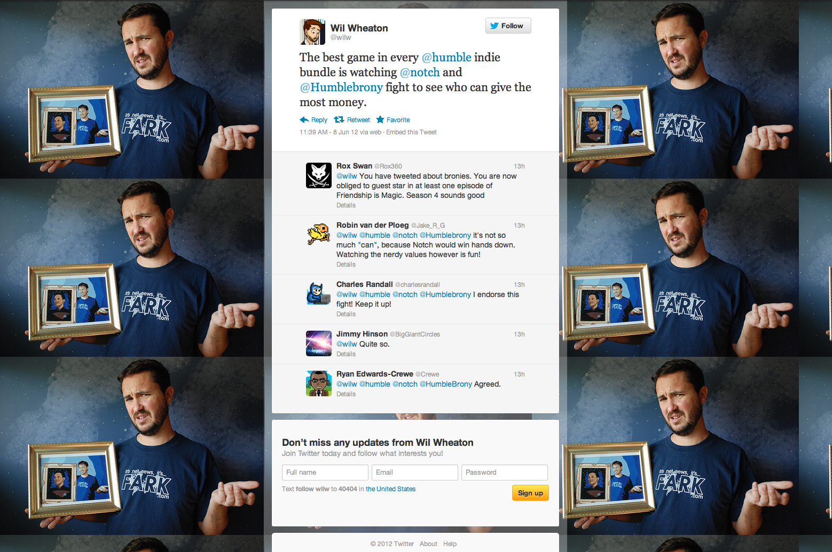This screenshot has width=832, height=552.
Task: Open the Help footer link
Action: (x=450, y=544)
